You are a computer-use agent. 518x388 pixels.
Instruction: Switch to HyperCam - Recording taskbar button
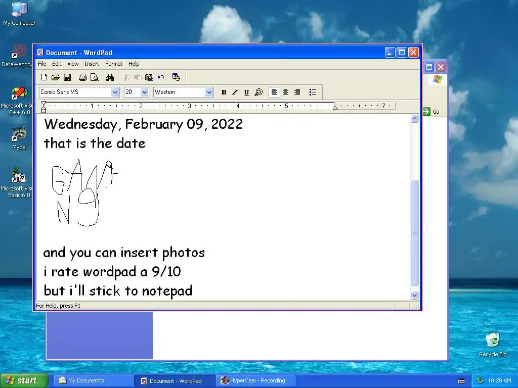pyautogui.click(x=256, y=381)
